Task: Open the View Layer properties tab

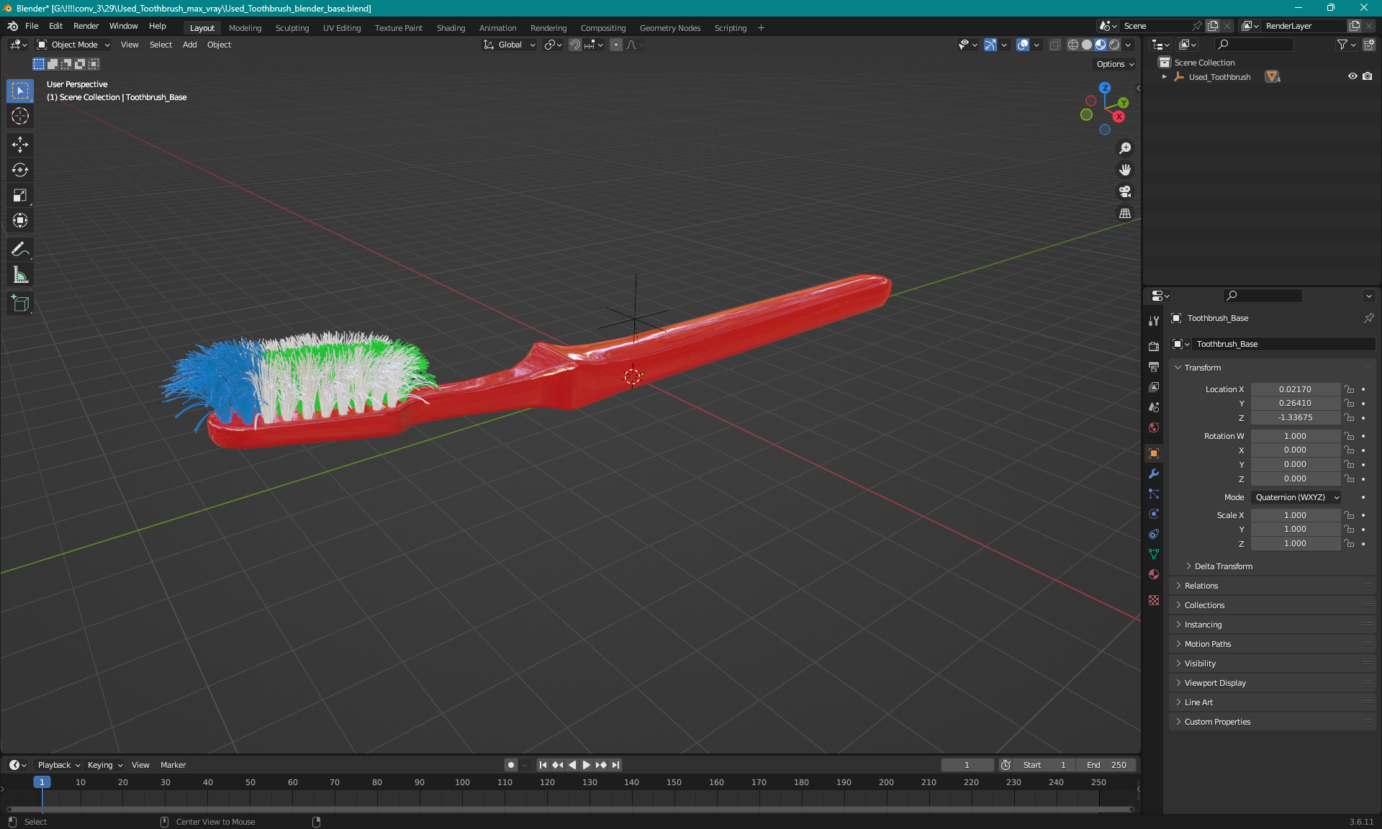Action: pos(1154,386)
